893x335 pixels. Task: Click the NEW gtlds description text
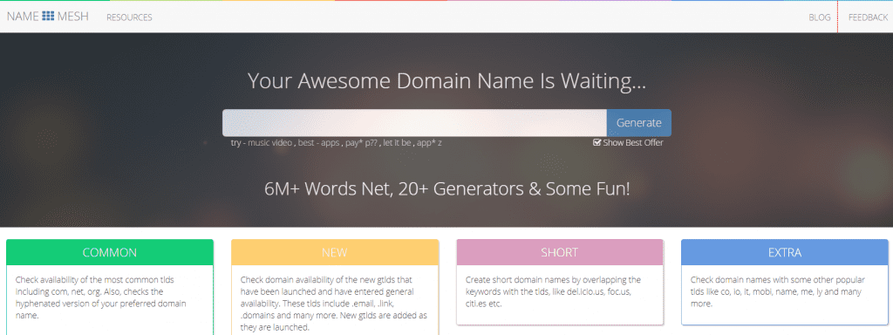click(x=334, y=304)
